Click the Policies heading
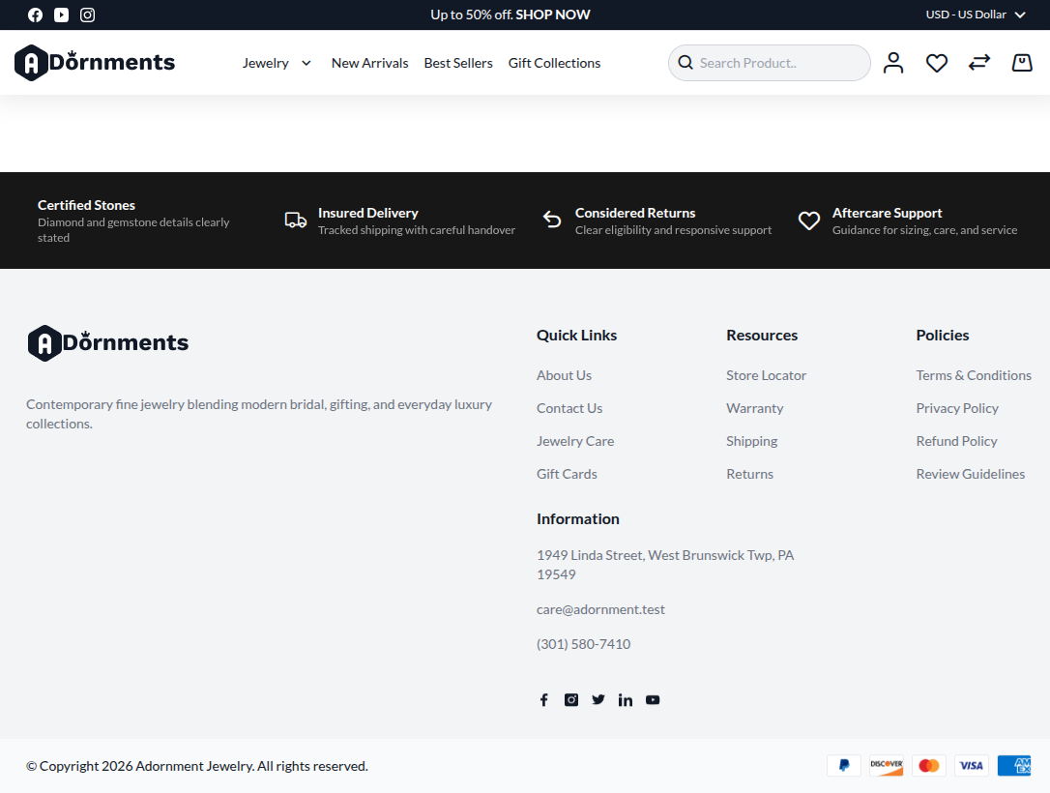The height and width of the screenshot is (793, 1050). click(942, 335)
